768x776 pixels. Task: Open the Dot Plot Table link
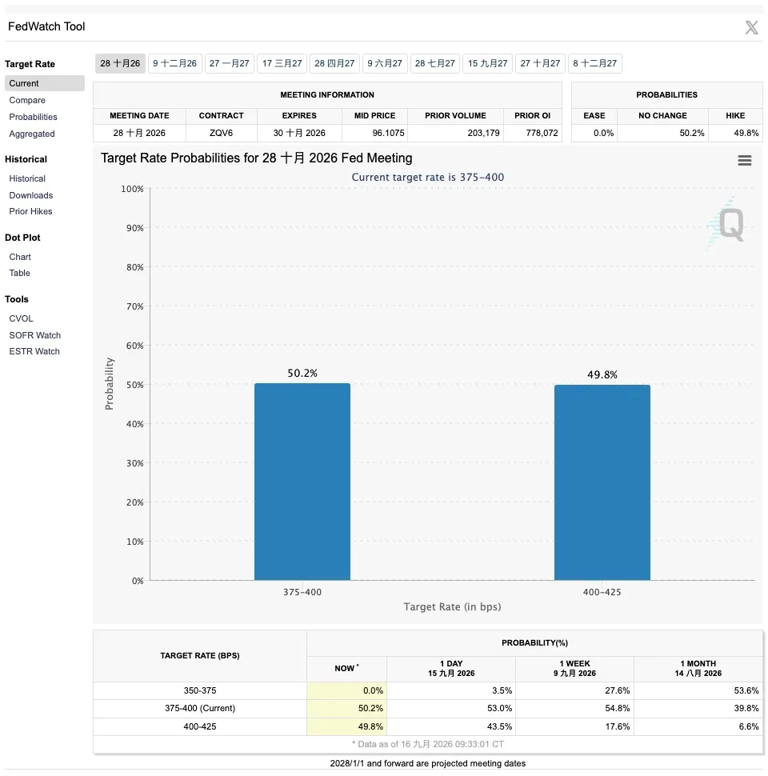19,273
